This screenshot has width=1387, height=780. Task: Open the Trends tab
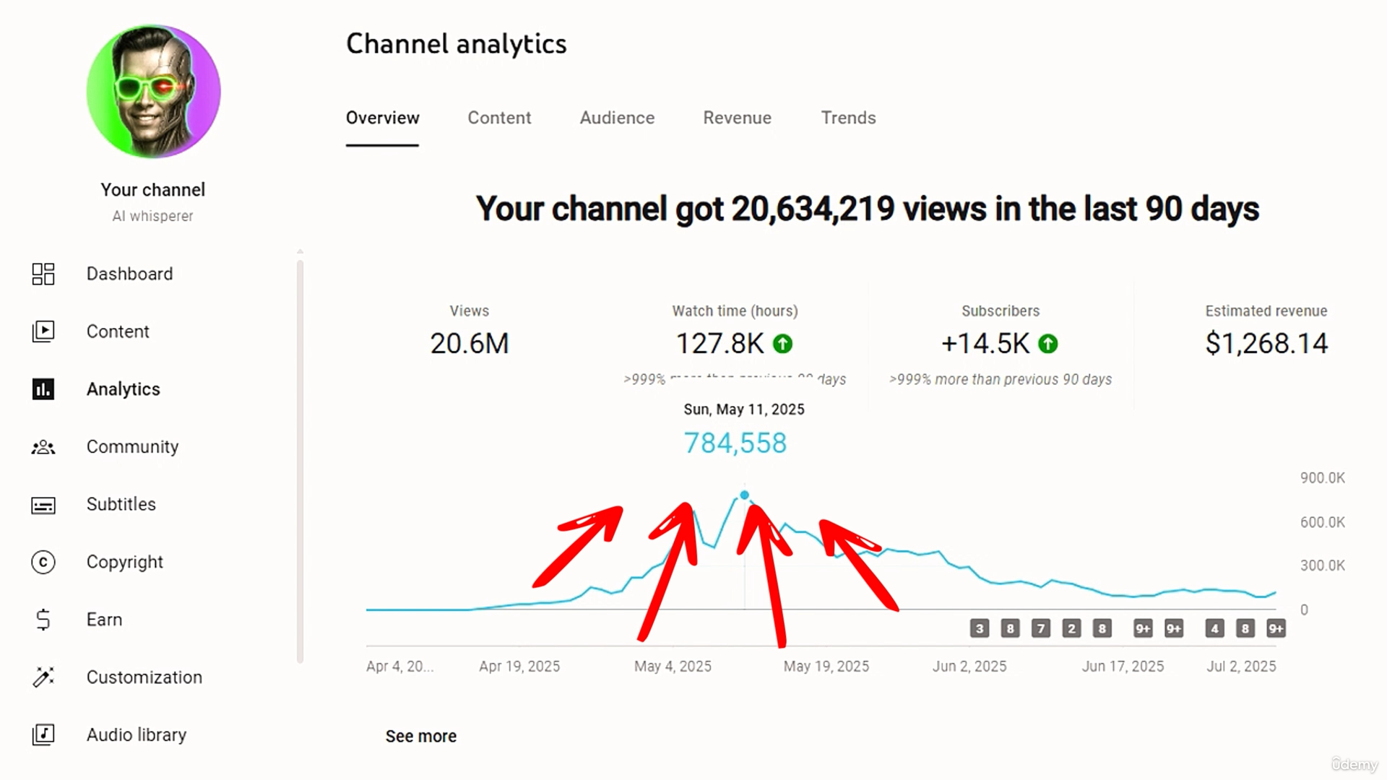[x=848, y=118]
